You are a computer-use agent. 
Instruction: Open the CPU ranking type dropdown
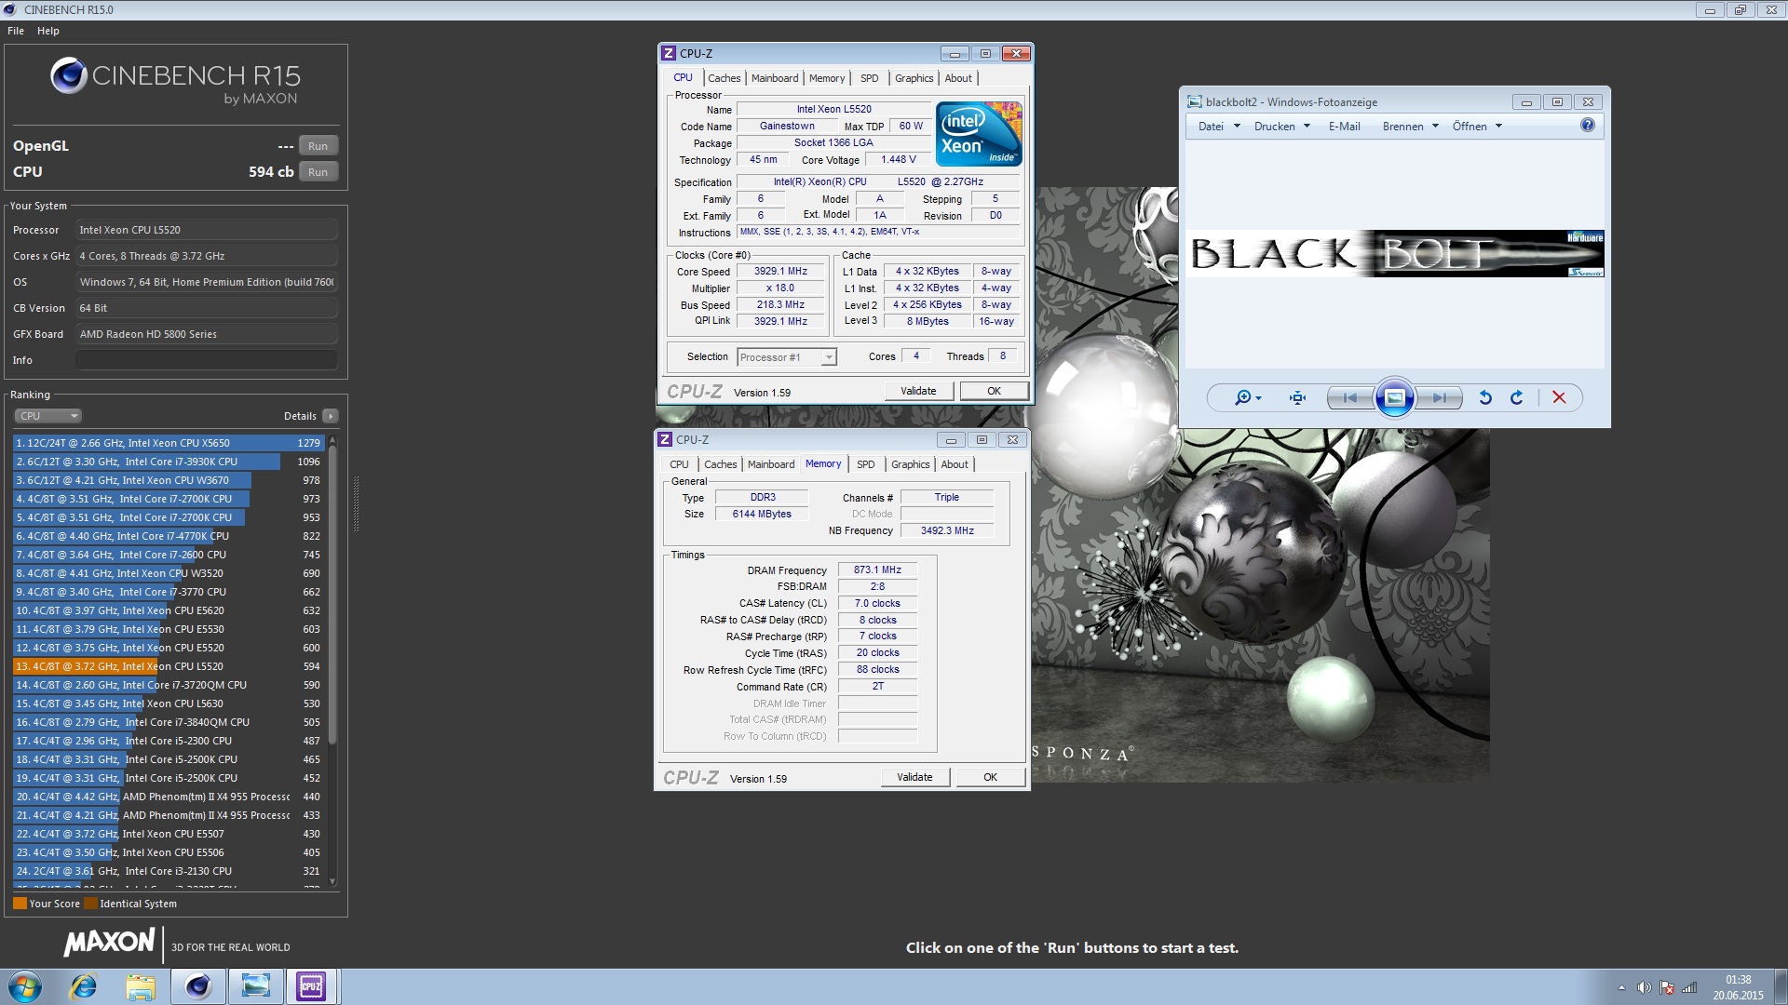[48, 416]
